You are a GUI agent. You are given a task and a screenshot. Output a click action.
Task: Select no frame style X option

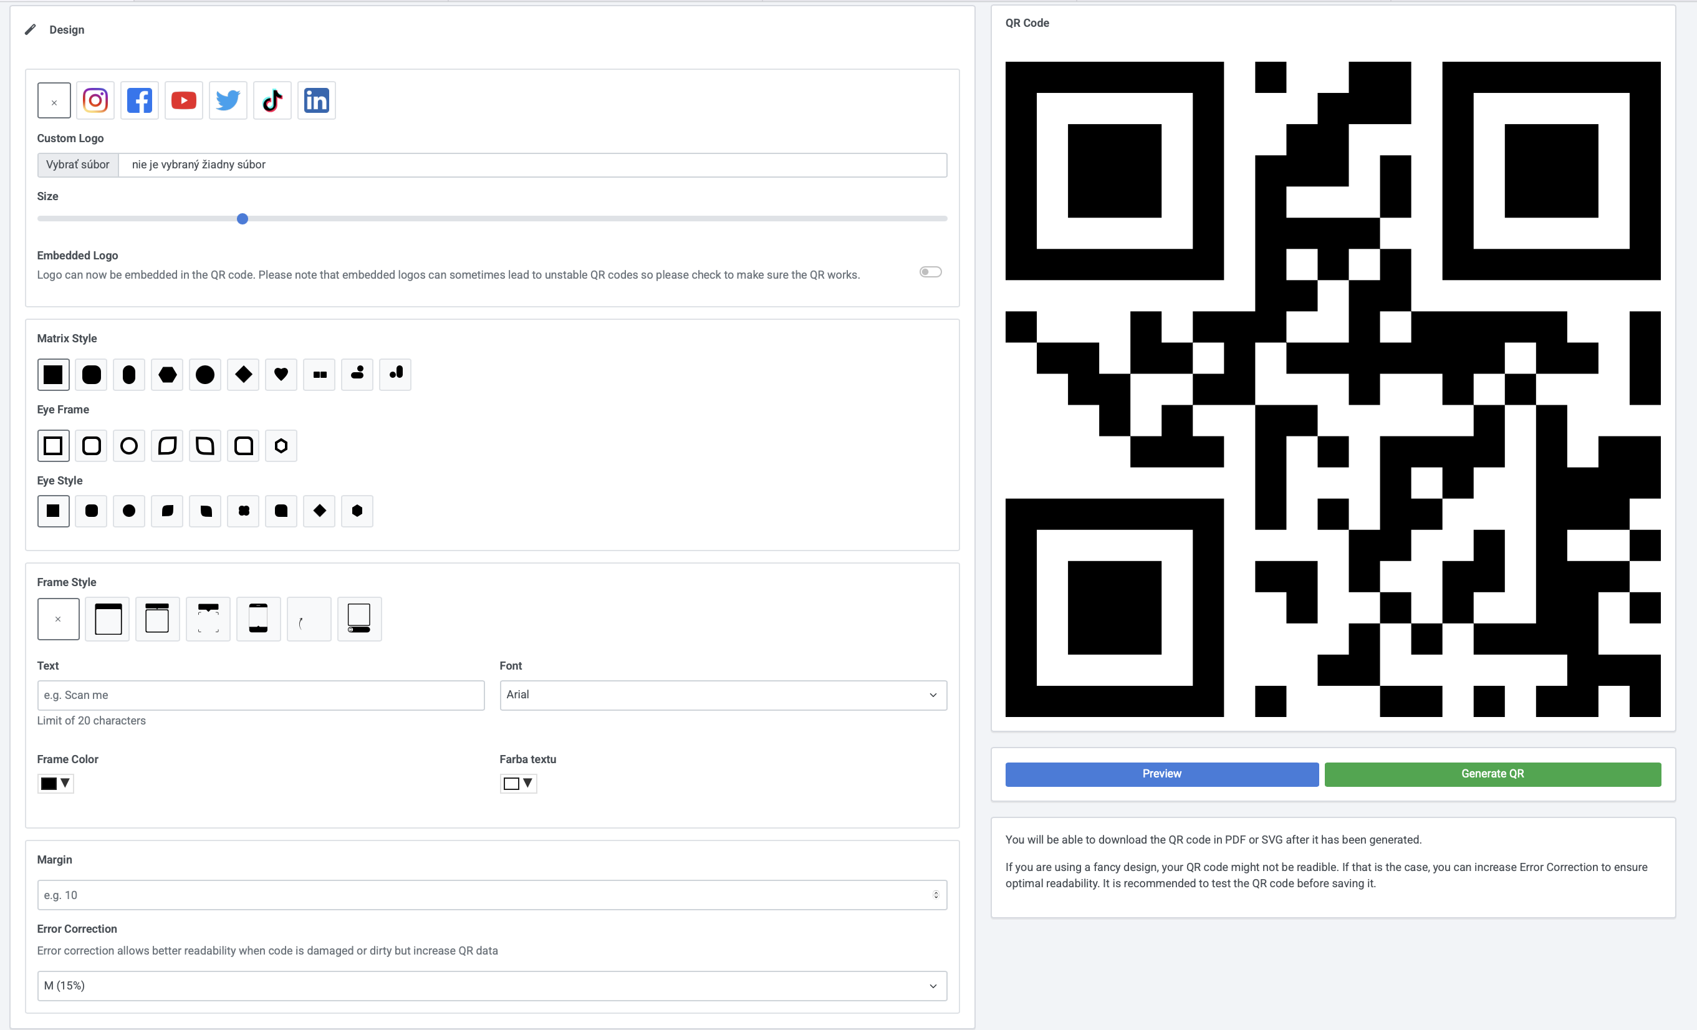pos(59,618)
